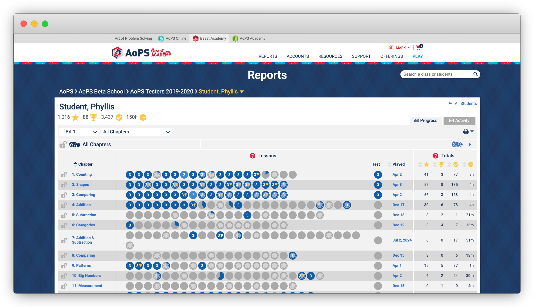The width and height of the screenshot is (534, 307).
Task: Click the Comparing chapter 3 test circle
Action: click(x=378, y=195)
